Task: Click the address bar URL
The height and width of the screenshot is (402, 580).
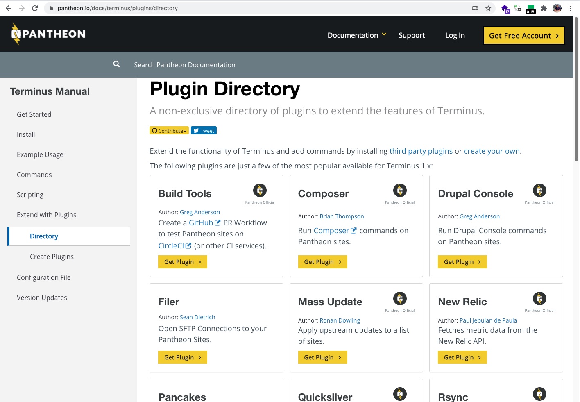Action: pyautogui.click(x=118, y=8)
